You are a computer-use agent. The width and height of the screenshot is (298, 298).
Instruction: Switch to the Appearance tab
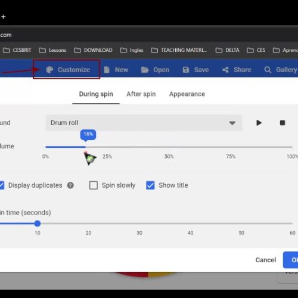click(x=187, y=94)
